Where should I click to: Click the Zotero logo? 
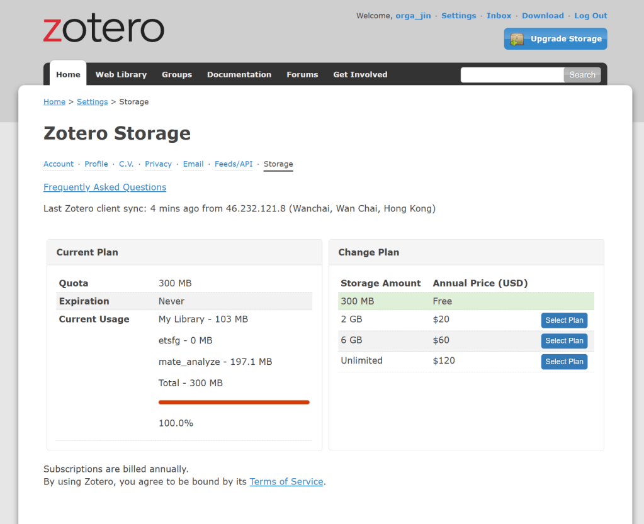coord(104,30)
